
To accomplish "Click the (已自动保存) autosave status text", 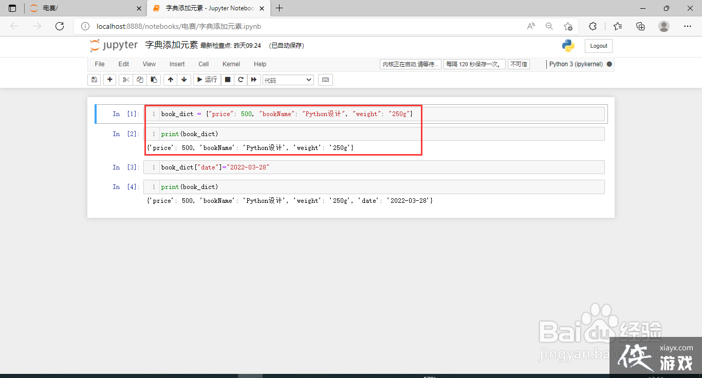I will [x=287, y=46].
